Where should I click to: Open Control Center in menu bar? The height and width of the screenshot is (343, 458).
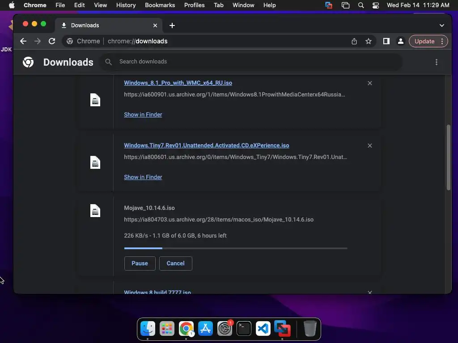point(376,5)
